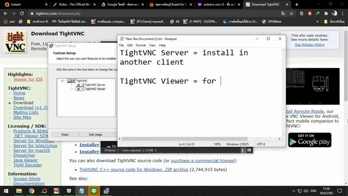Show hidden system tray icons

294,191
